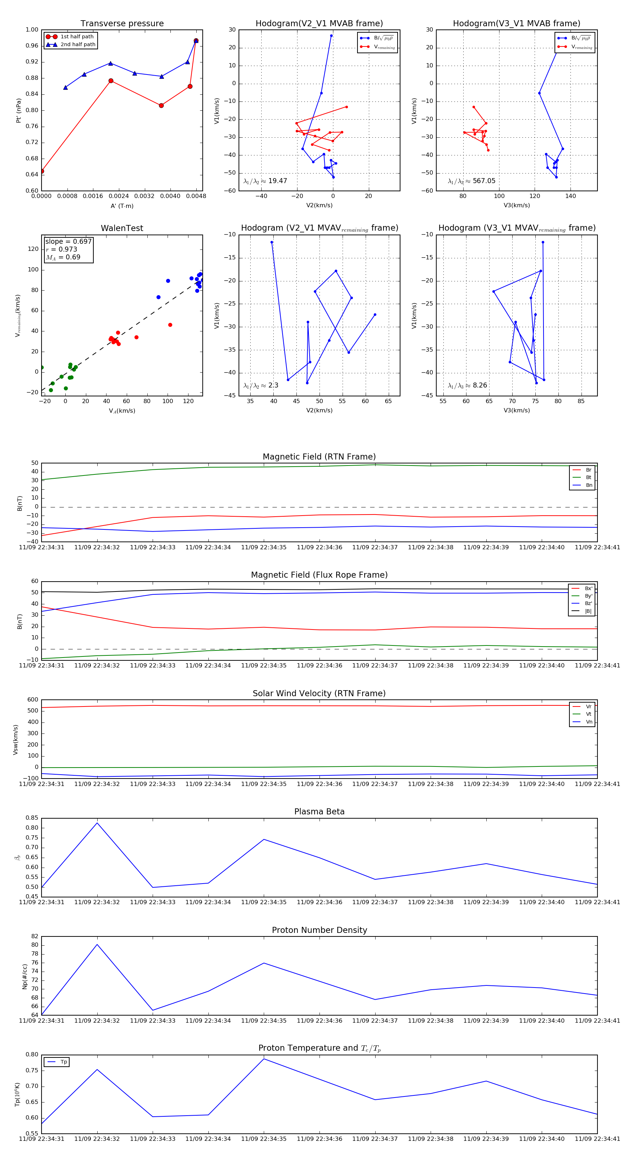Click the "Tp(10^6K)" y-axis label
Screen dimensions: 639x1171
[18, 1095]
